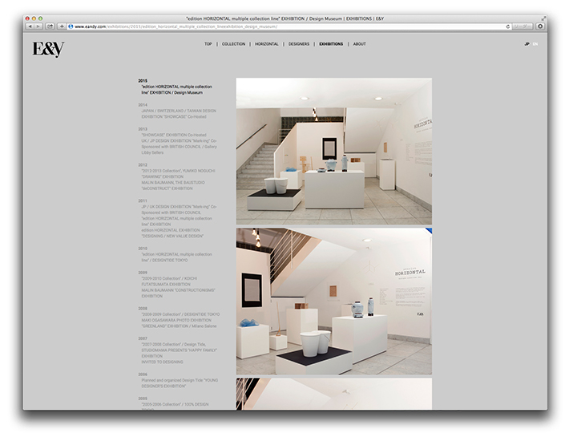The width and height of the screenshot is (569, 441).
Task: Open JAPAN / SWITZERLAND / TAIWAN DESIGN EXHIBITION link
Action: (178, 111)
